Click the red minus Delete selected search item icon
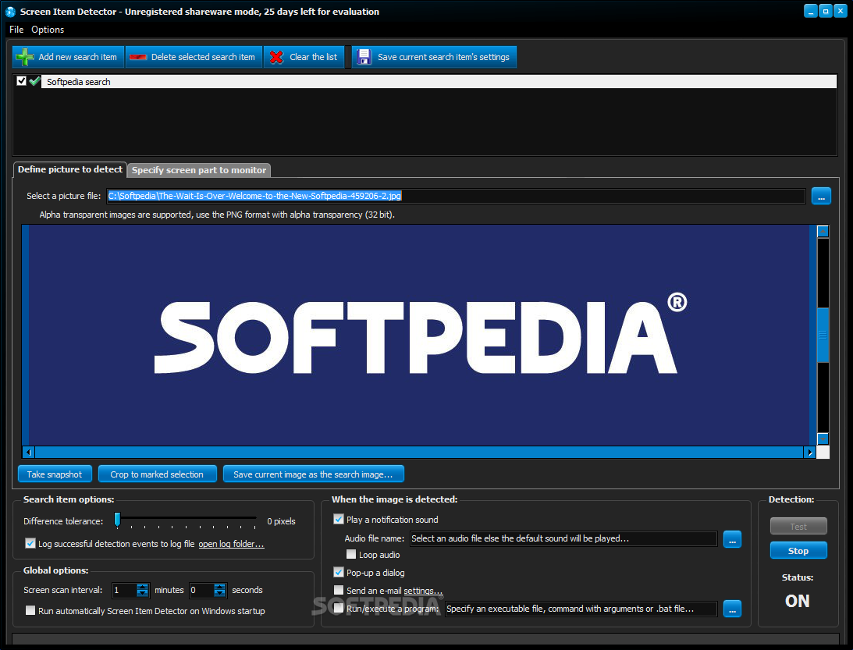 pos(138,57)
